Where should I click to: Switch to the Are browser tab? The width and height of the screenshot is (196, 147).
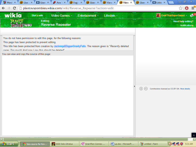coord(58,2)
